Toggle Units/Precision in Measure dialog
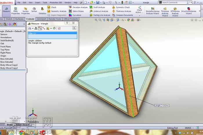203x135 pixels. click(36, 28)
